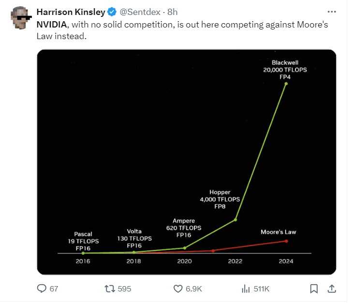Click the Blackwell data point on chart

(286, 83)
